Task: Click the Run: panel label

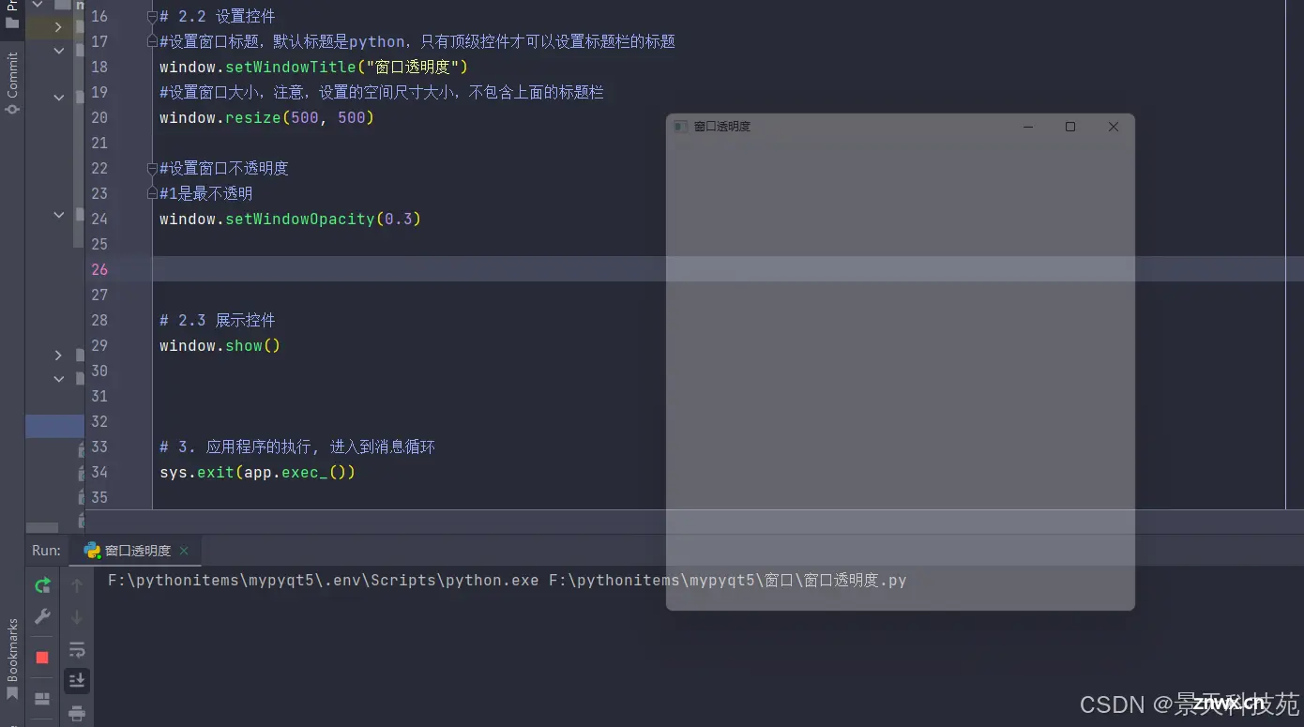Action: coord(46,551)
